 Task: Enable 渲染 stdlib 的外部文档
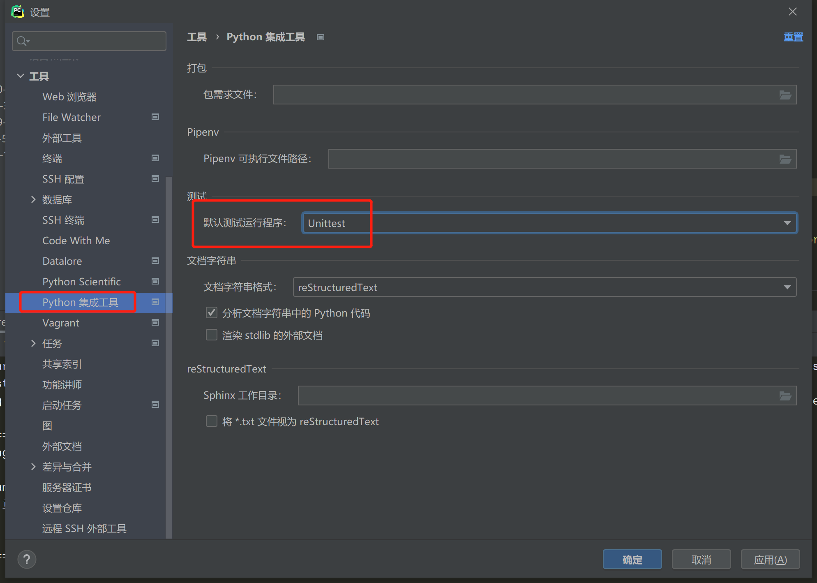(211, 335)
